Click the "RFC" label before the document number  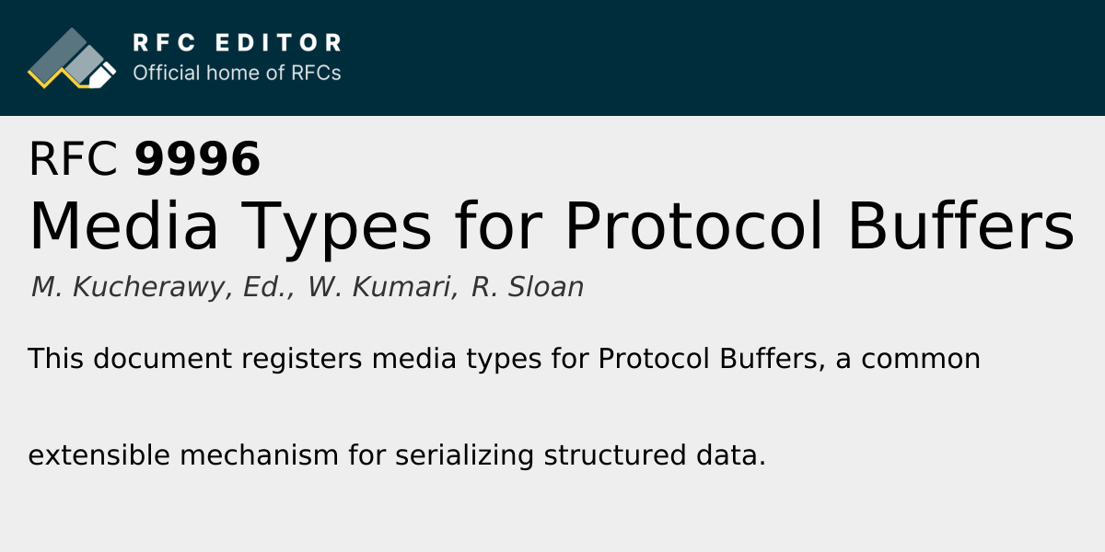tap(74, 159)
